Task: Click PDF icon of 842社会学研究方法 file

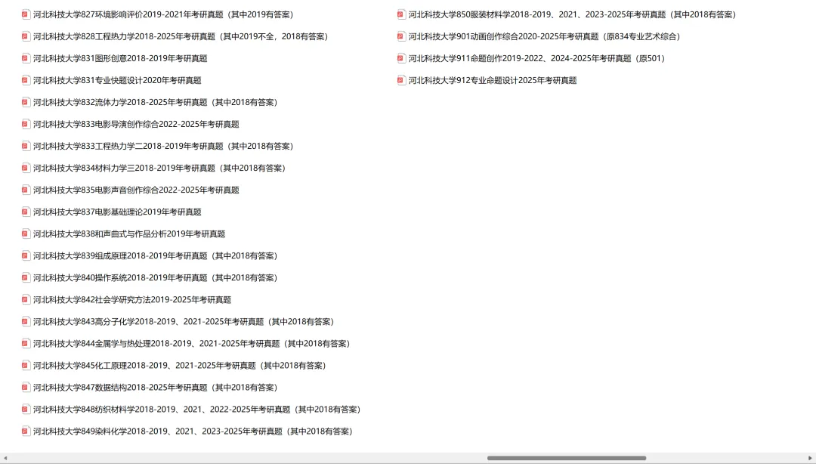Action: click(26, 299)
